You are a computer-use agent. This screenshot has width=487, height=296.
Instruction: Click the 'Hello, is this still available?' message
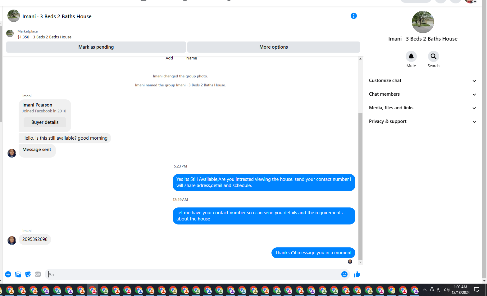(x=65, y=138)
